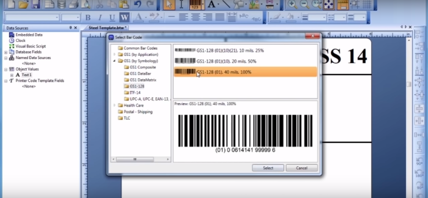
Task: Toggle Italic formatting
Action: tap(100, 18)
